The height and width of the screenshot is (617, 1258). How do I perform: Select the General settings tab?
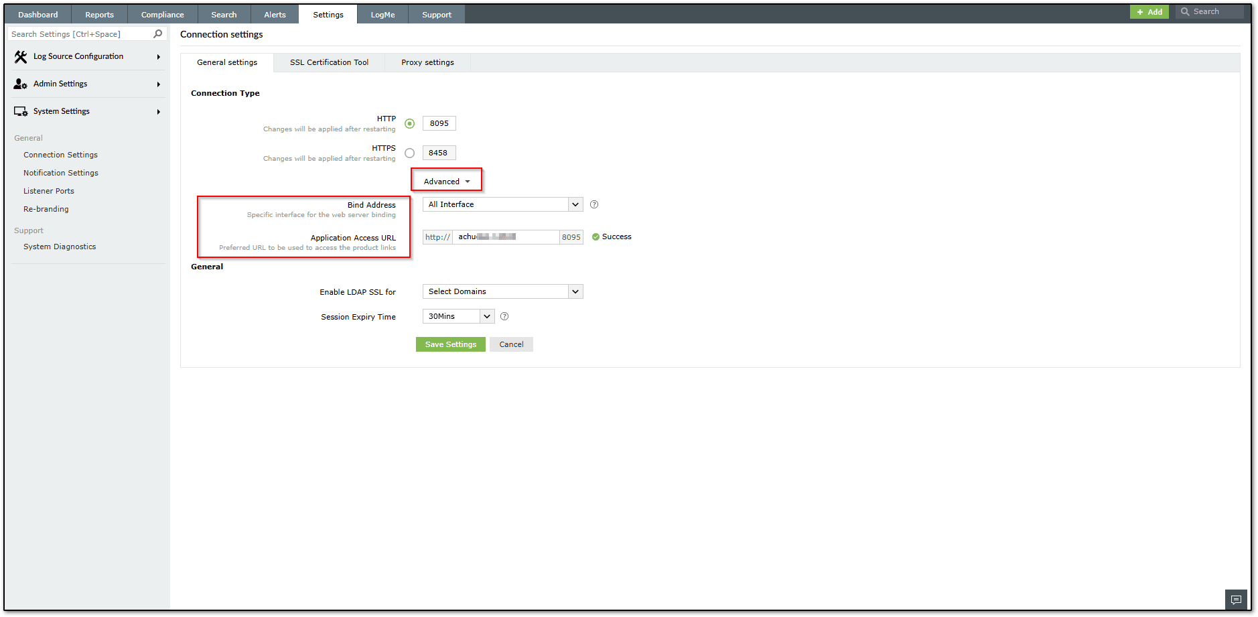(227, 62)
